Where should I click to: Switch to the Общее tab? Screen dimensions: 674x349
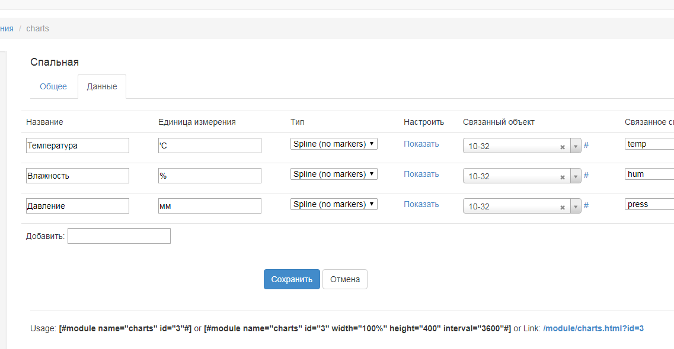[x=53, y=86]
